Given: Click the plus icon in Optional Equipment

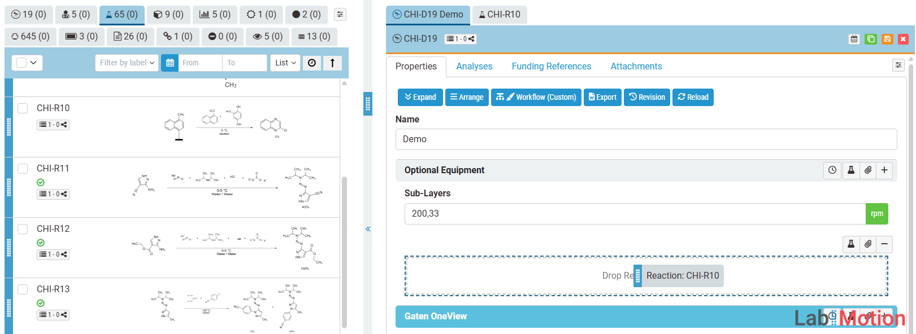Looking at the screenshot, I should tap(884, 170).
